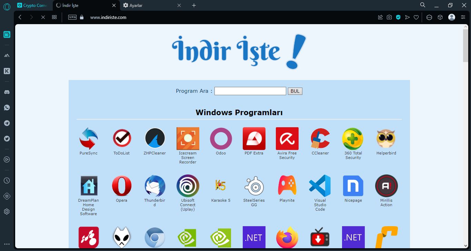This screenshot has height=251, width=471.
Task: Open the Karaoke 5 icon
Action: [x=221, y=185]
